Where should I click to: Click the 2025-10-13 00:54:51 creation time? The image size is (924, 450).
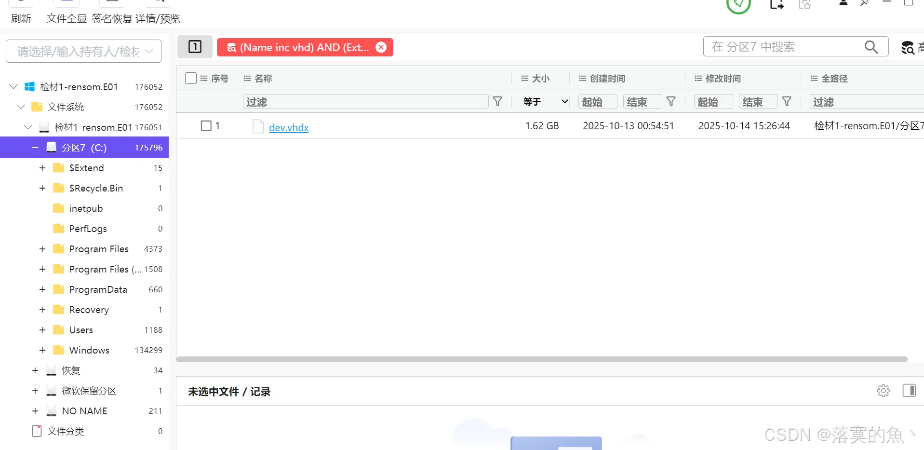[629, 126]
